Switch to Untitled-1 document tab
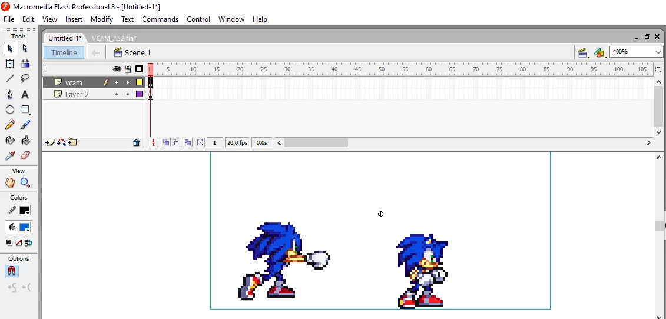Viewport: 666px width, 319px height. coord(65,38)
